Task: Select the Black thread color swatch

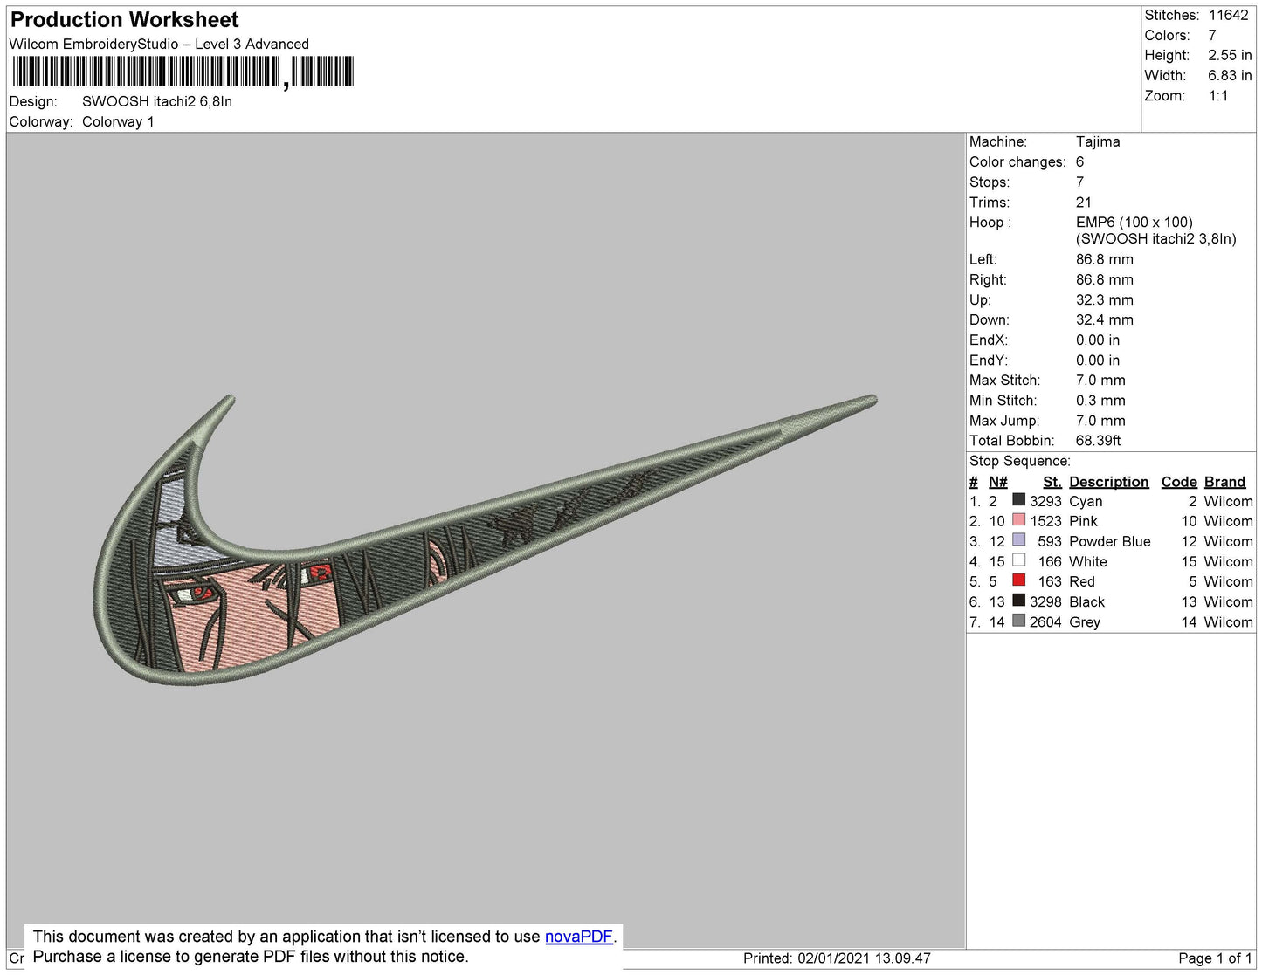Action: click(1018, 601)
